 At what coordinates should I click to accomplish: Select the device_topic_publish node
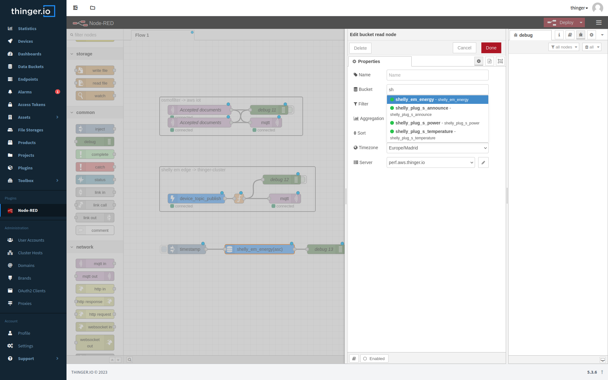click(x=196, y=199)
